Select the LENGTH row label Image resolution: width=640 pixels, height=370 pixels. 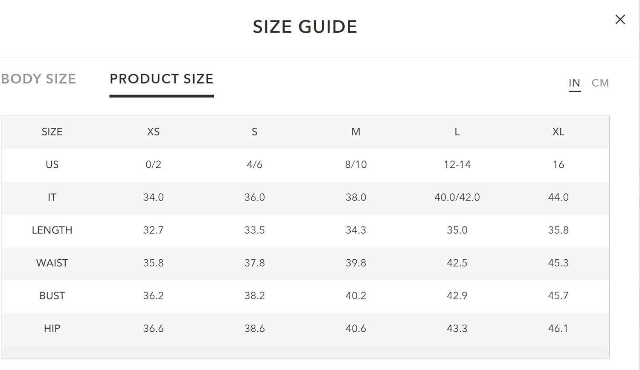pos(52,230)
